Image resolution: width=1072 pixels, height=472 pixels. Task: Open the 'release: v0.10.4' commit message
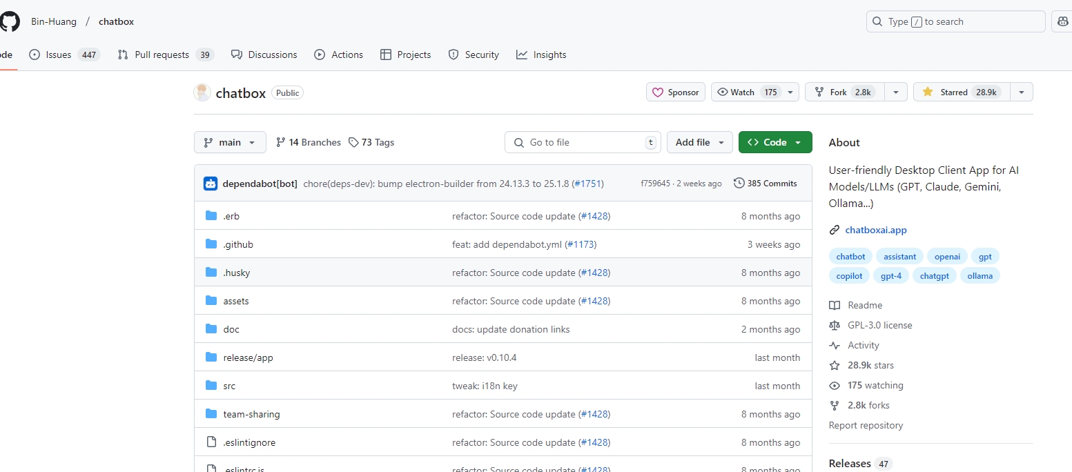485,357
